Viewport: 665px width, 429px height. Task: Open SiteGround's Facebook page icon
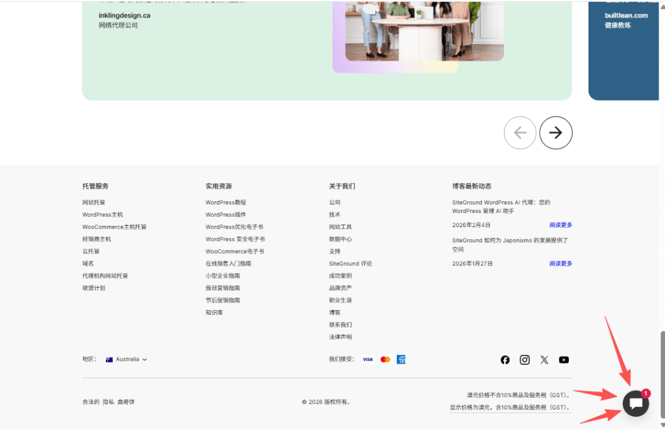[x=505, y=360]
